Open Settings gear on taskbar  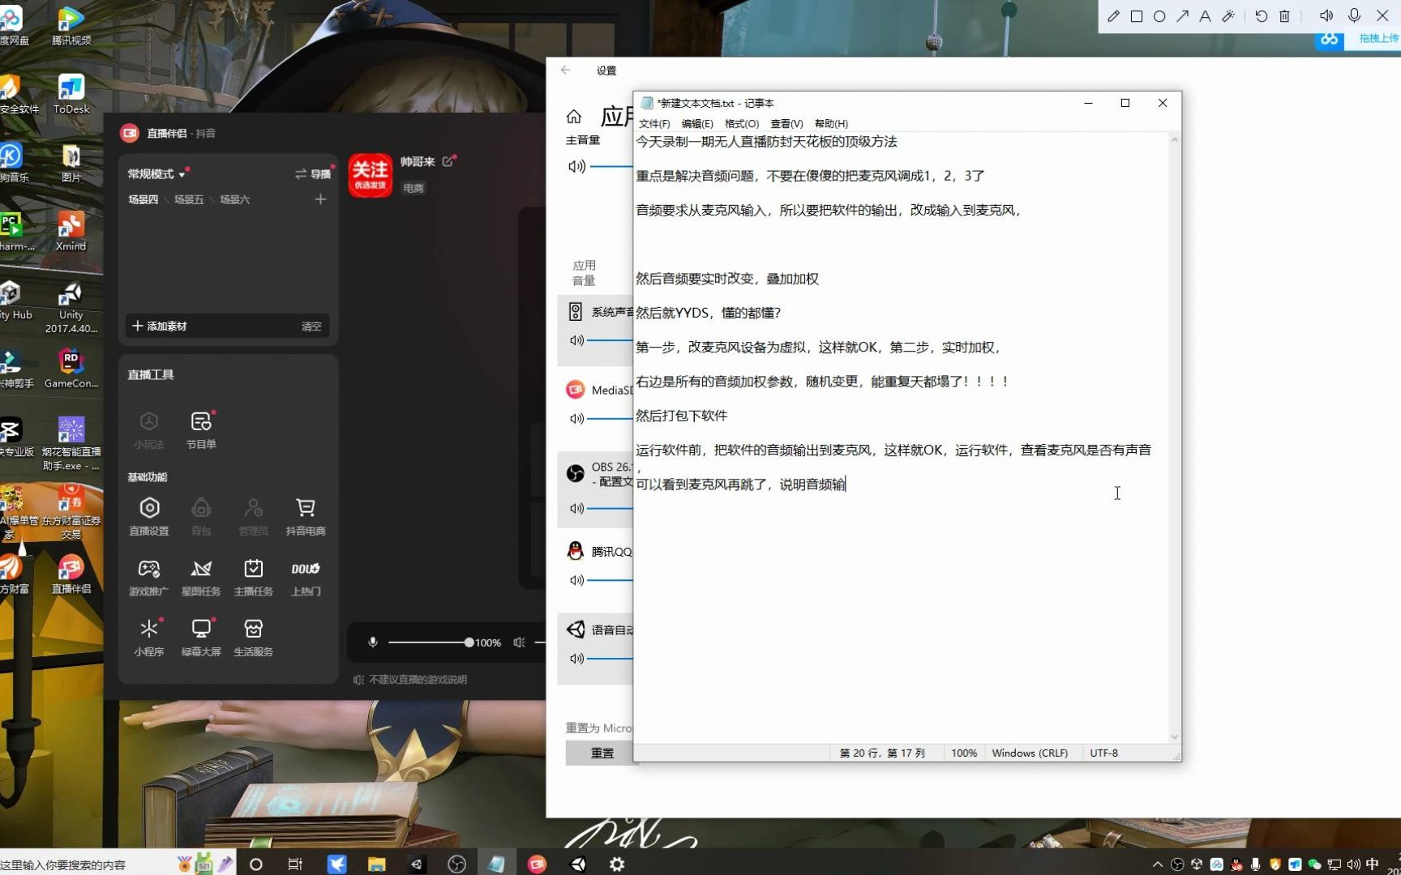pyautogui.click(x=617, y=864)
